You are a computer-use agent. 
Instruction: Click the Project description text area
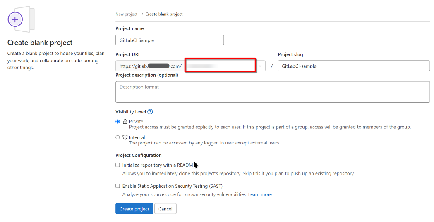pyautogui.click(x=272, y=92)
